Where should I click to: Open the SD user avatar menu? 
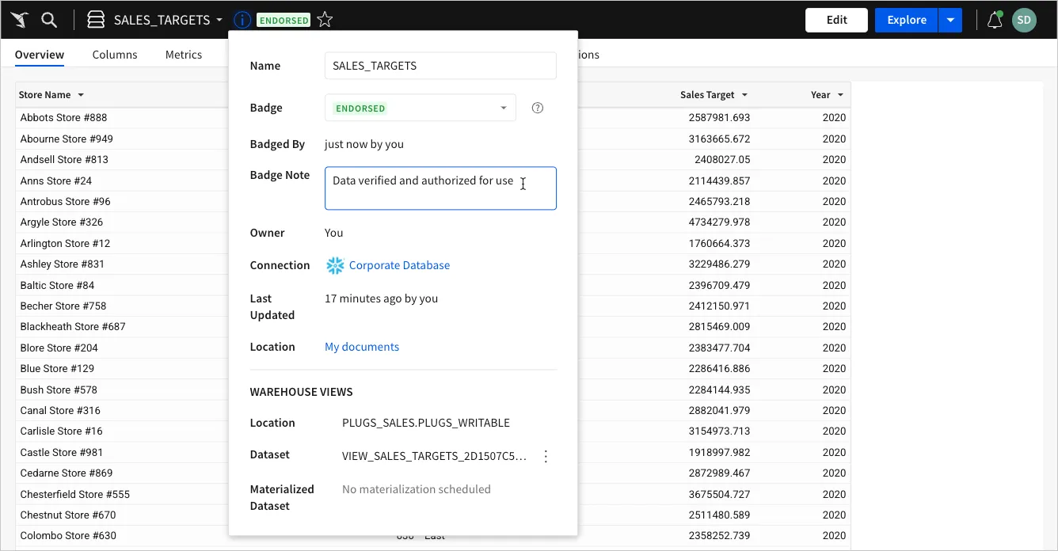[x=1024, y=20]
